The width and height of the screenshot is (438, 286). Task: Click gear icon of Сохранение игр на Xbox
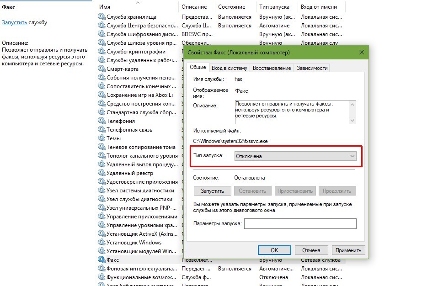(x=101, y=95)
